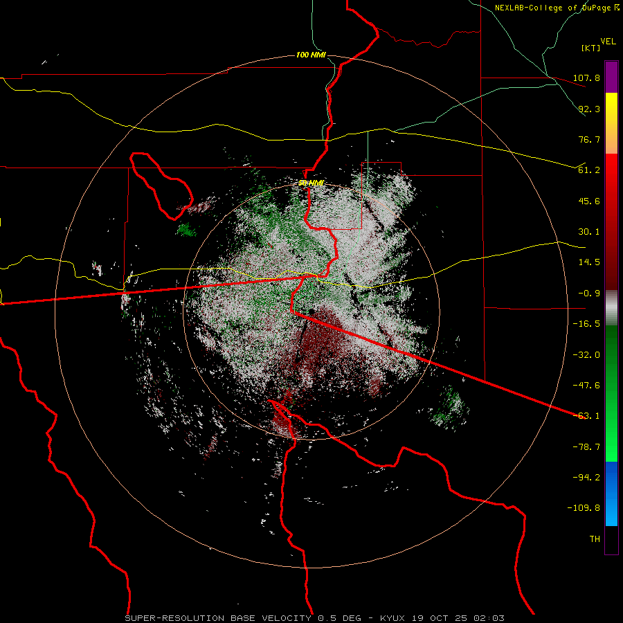
Task: Select the -109.8 legend value
Action: pos(584,508)
